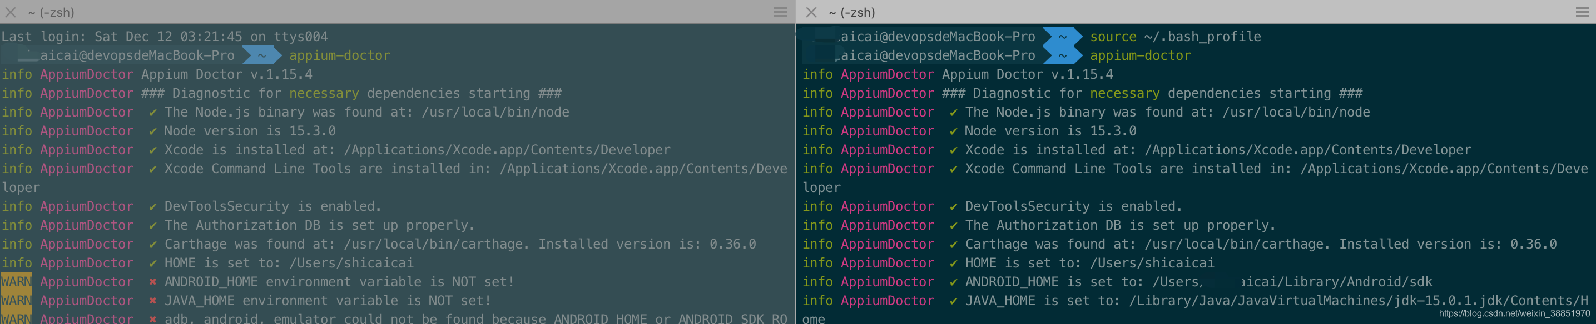
Task: Click "/usr/local/bin/node" path in left pane
Action: pyautogui.click(x=495, y=112)
